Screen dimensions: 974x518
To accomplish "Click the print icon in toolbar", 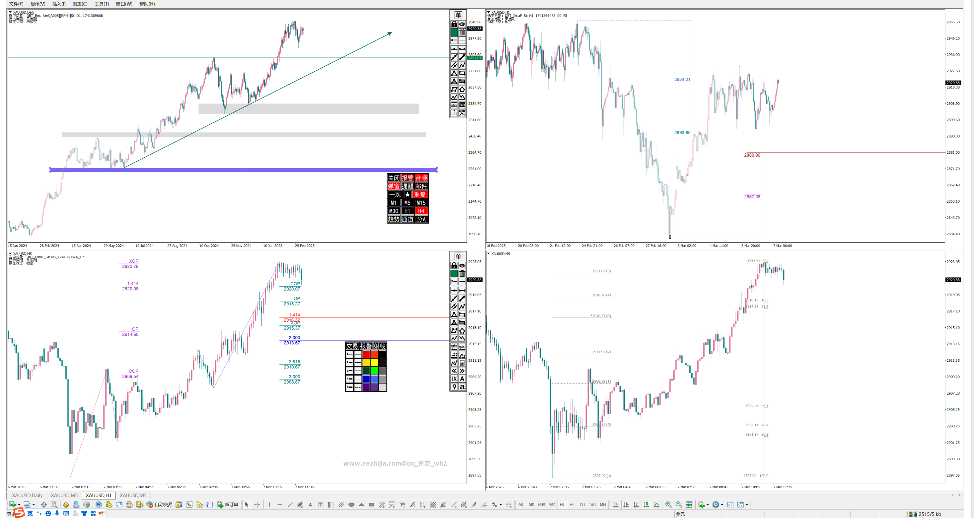I will coord(129,504).
